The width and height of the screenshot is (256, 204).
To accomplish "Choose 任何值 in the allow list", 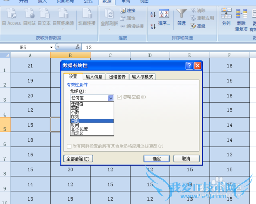I will pyautogui.click(x=92, y=104).
